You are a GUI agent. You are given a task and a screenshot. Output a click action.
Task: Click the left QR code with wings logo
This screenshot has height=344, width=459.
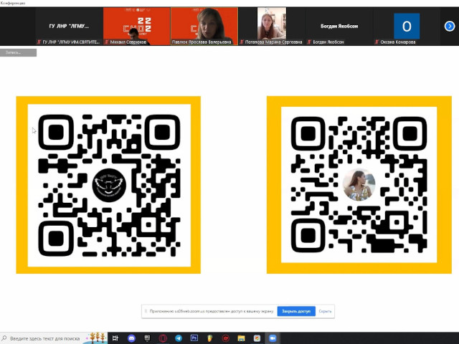[108, 185]
